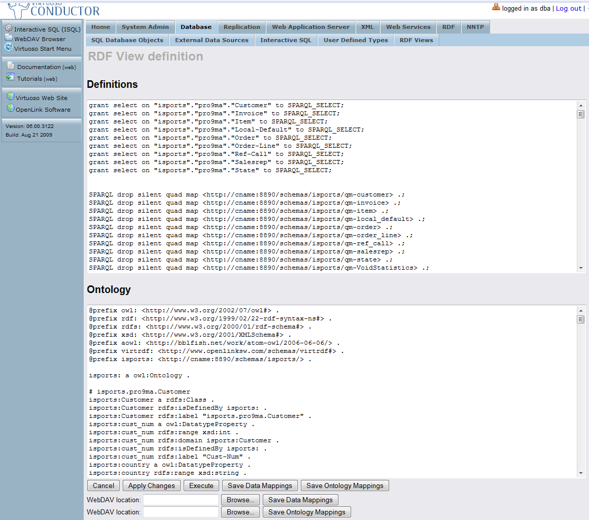Click the OpenLink Software globe icon
Screen dimensions: 589x520
(x=10, y=109)
